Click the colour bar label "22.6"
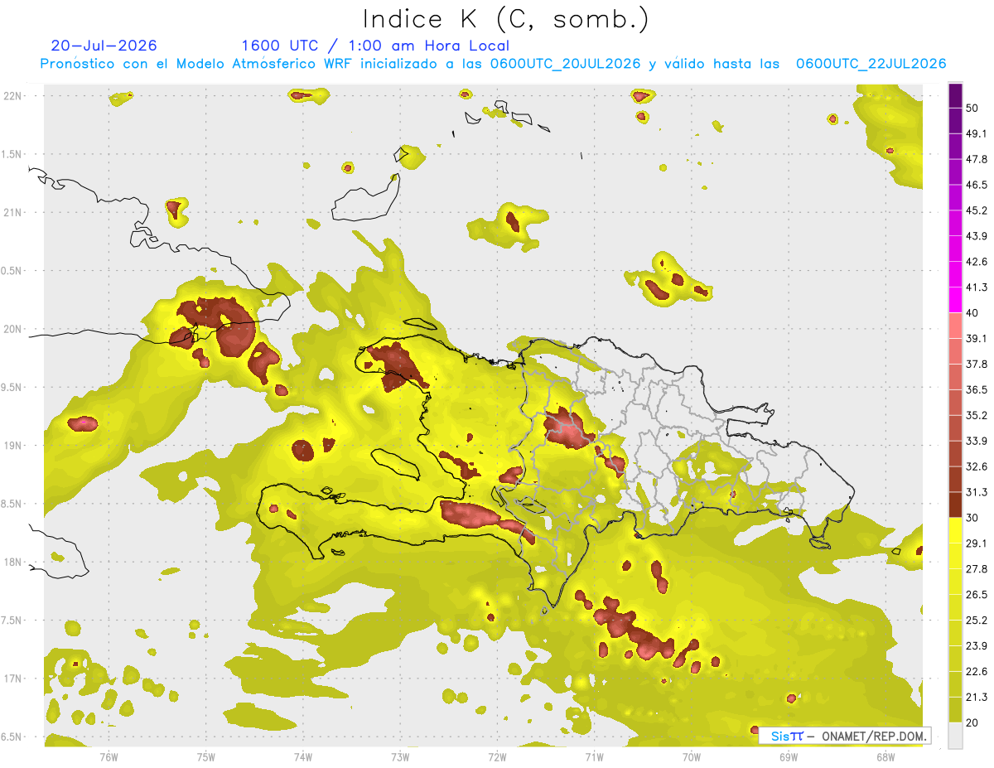The height and width of the screenshot is (768, 994). (x=977, y=671)
